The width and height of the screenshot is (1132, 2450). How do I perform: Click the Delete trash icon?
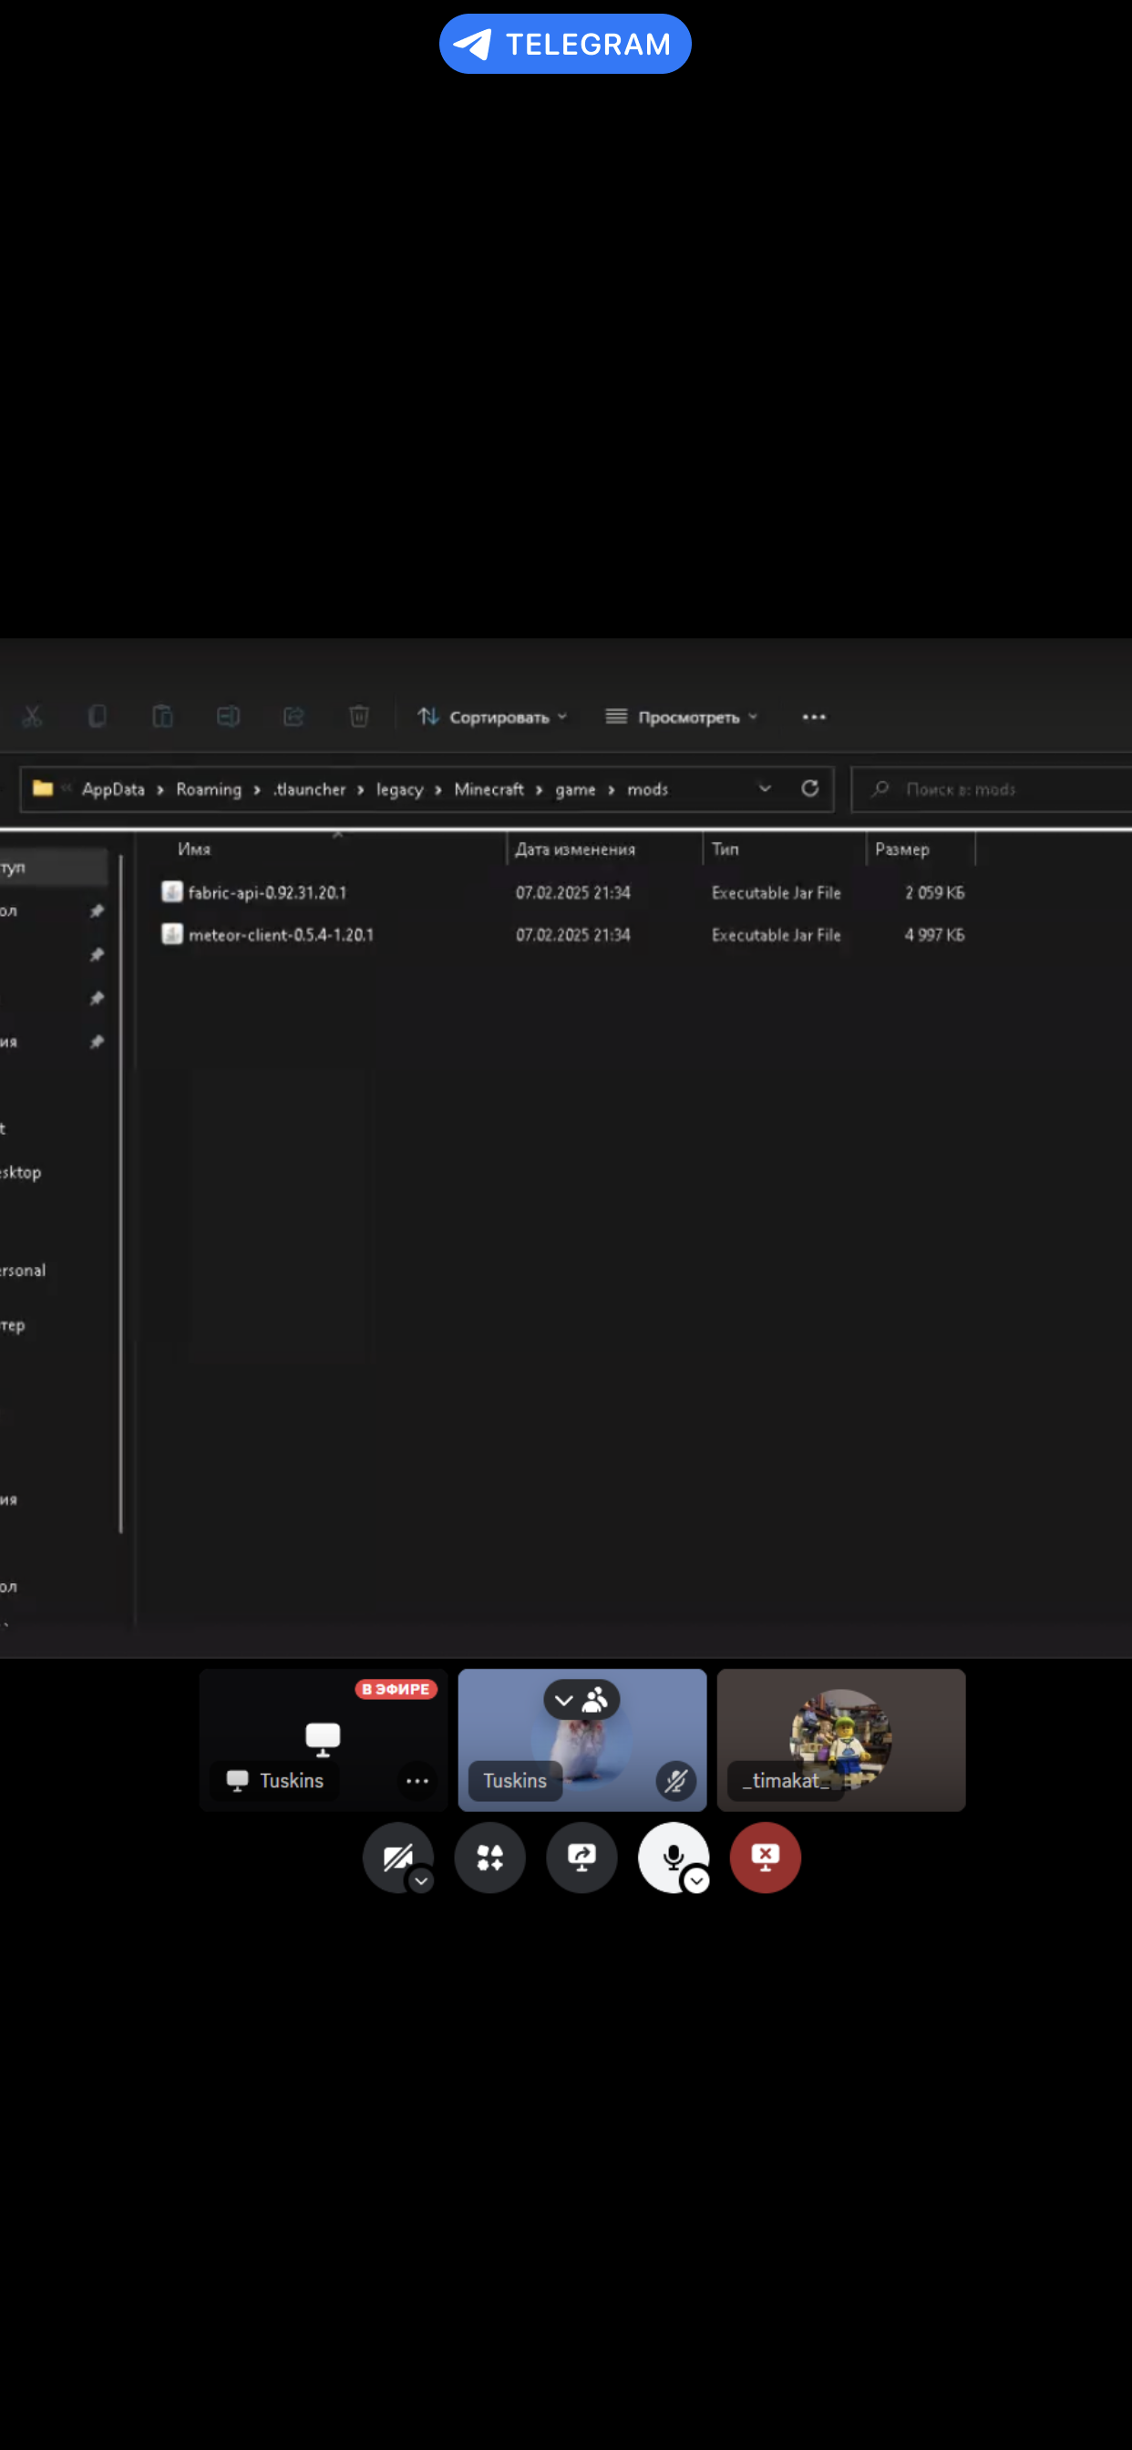(x=358, y=716)
